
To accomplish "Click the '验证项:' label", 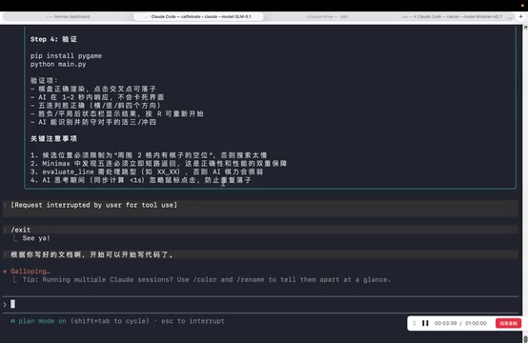I will (44, 81).
